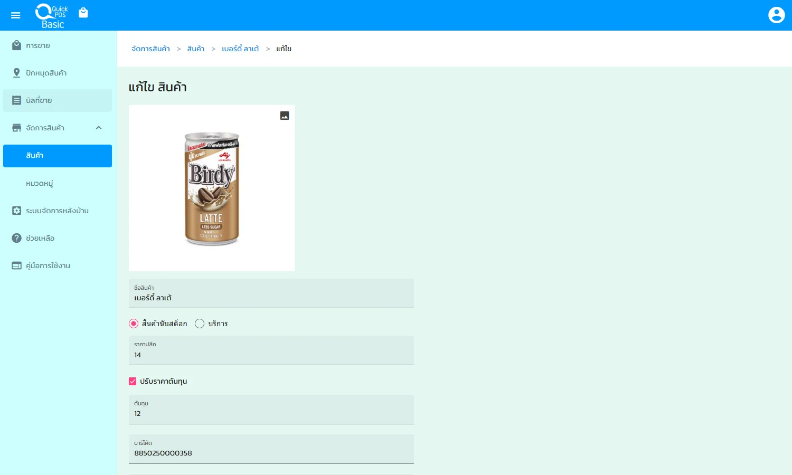The image size is (792, 475).
Task: Open the user account profile icon
Action: [776, 15]
